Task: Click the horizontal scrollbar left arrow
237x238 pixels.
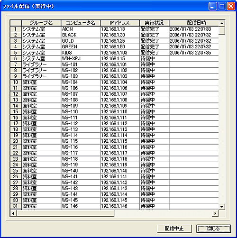Action: (13, 213)
